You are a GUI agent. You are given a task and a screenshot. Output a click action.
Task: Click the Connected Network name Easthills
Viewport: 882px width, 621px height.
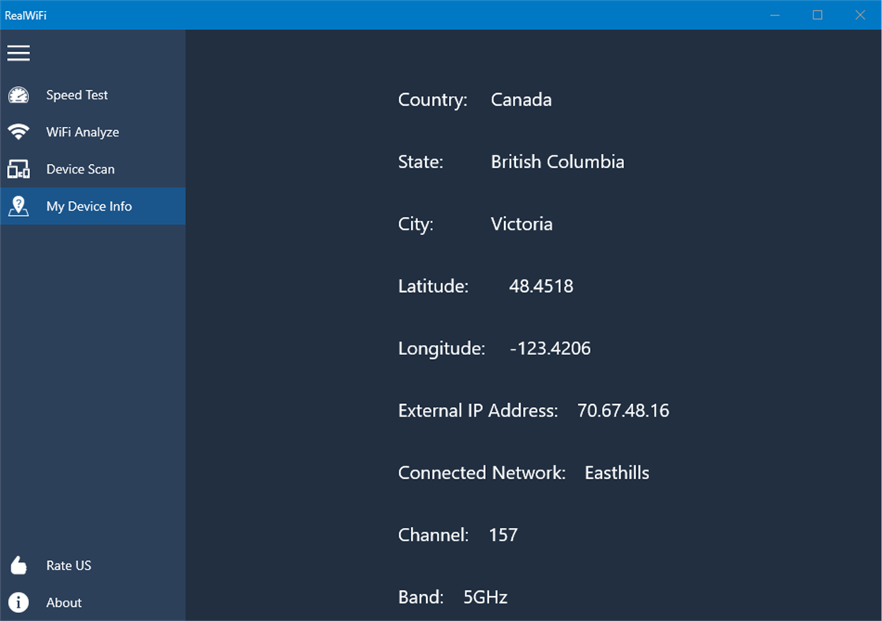[x=616, y=473]
